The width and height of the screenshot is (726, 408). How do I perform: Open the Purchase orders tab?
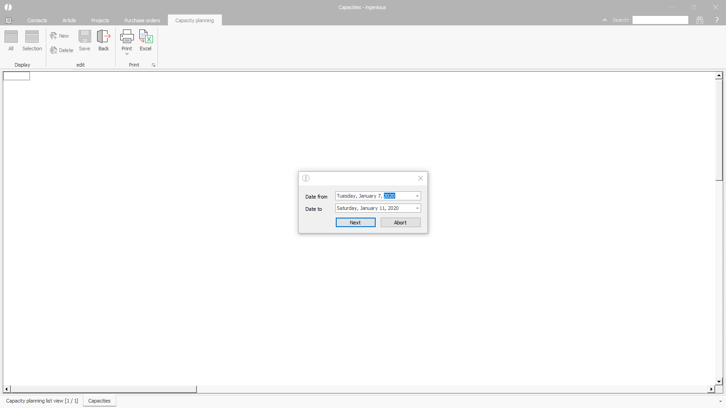coord(142,20)
